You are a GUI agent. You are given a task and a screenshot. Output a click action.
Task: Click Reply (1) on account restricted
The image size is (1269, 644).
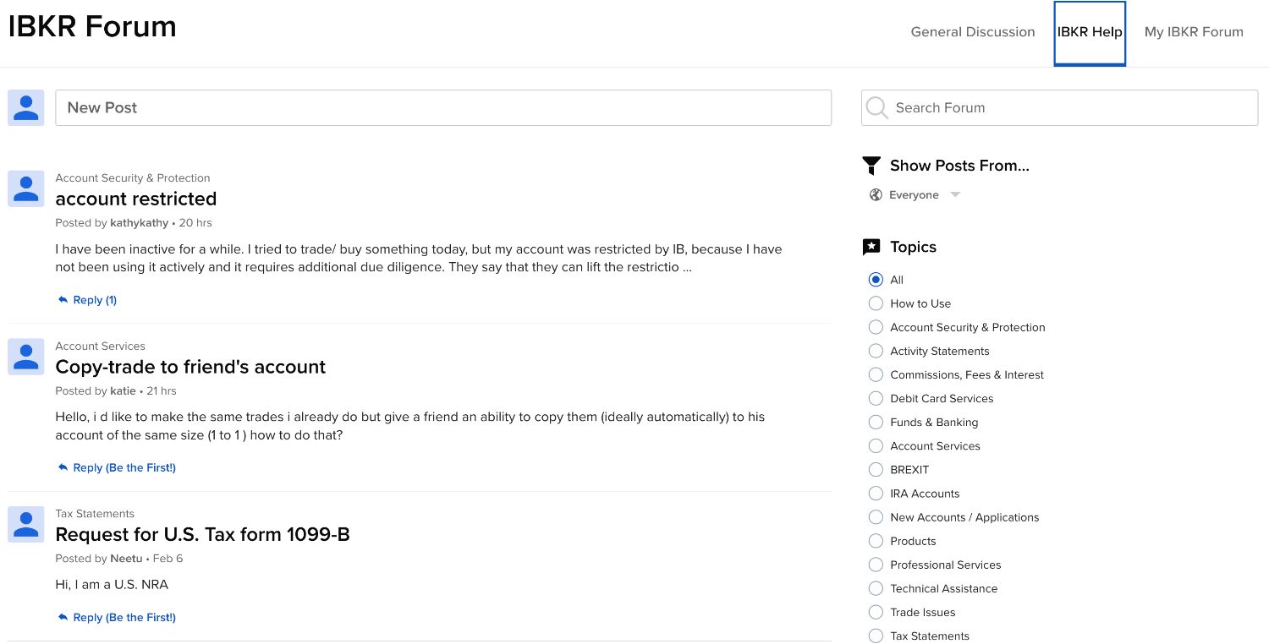tap(95, 300)
